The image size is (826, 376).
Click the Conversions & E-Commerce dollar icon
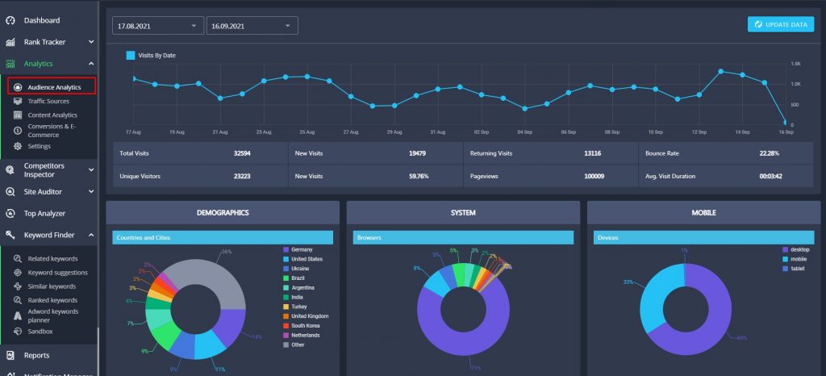pos(18,130)
